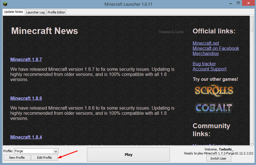The width and height of the screenshot is (256, 165).
Task: Open the Minecraft 1.8.6 news link
Action: 26,98
